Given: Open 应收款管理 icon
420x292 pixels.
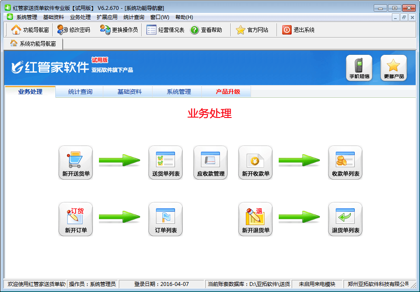Looking at the screenshot, I should [210, 162].
